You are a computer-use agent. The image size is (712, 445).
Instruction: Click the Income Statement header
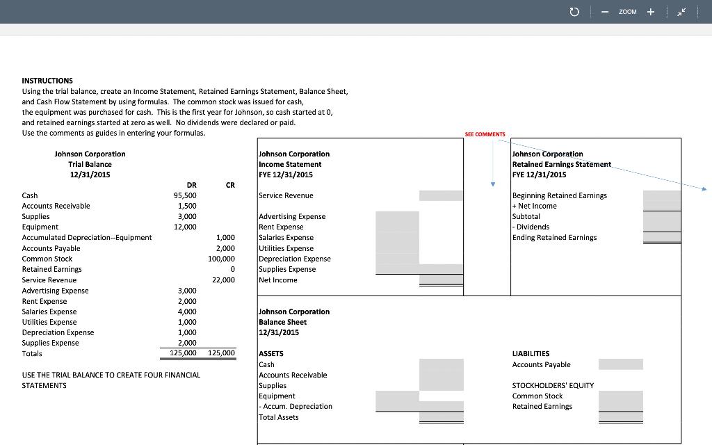click(289, 164)
